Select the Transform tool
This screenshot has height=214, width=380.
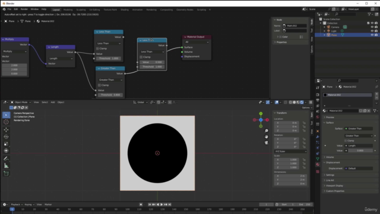coord(7,151)
